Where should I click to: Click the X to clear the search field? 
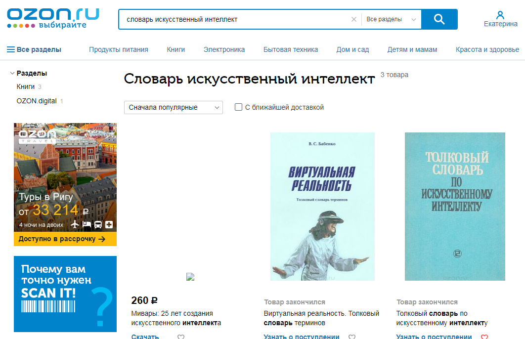click(x=354, y=19)
